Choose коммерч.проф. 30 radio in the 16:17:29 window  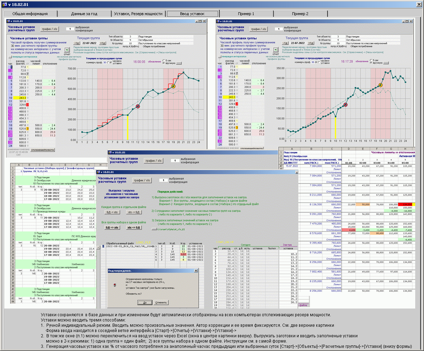pos(316,62)
